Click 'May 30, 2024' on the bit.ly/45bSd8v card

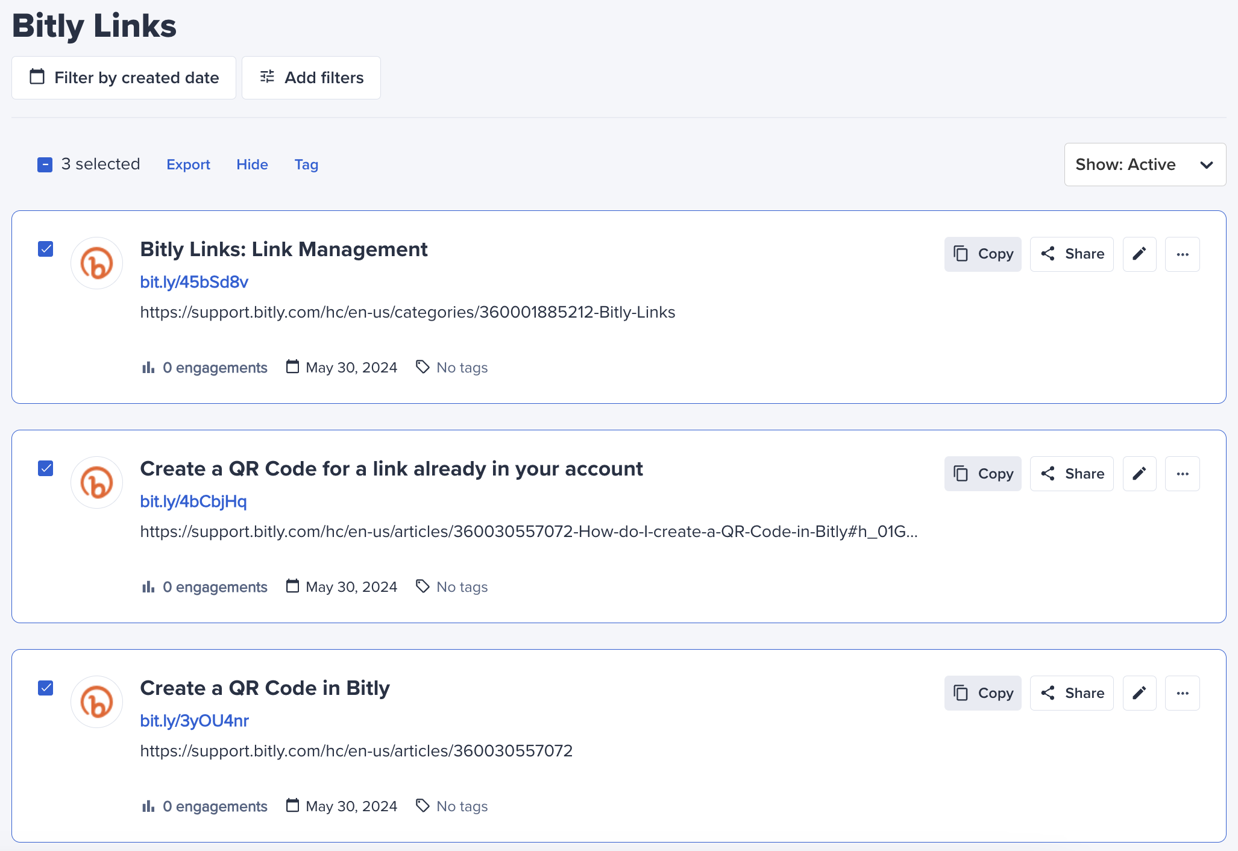click(351, 368)
